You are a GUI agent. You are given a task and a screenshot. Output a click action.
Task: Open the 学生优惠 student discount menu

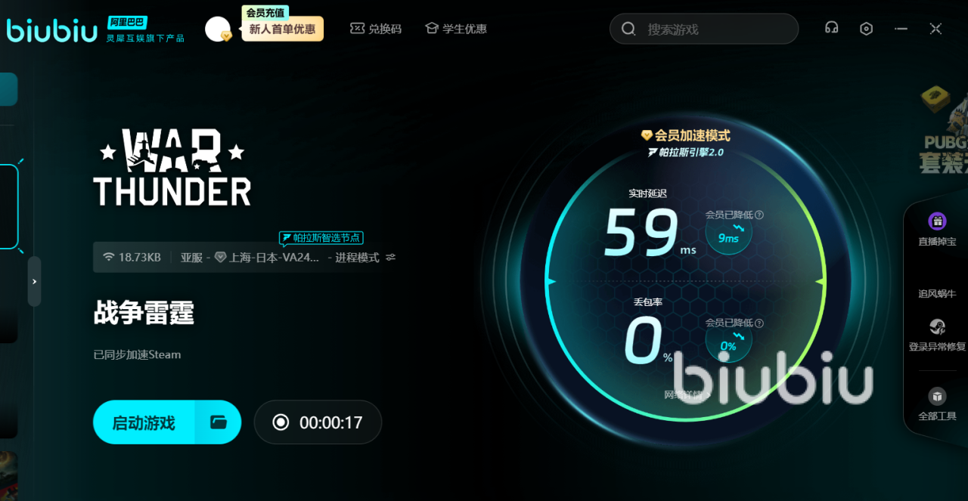[456, 29]
